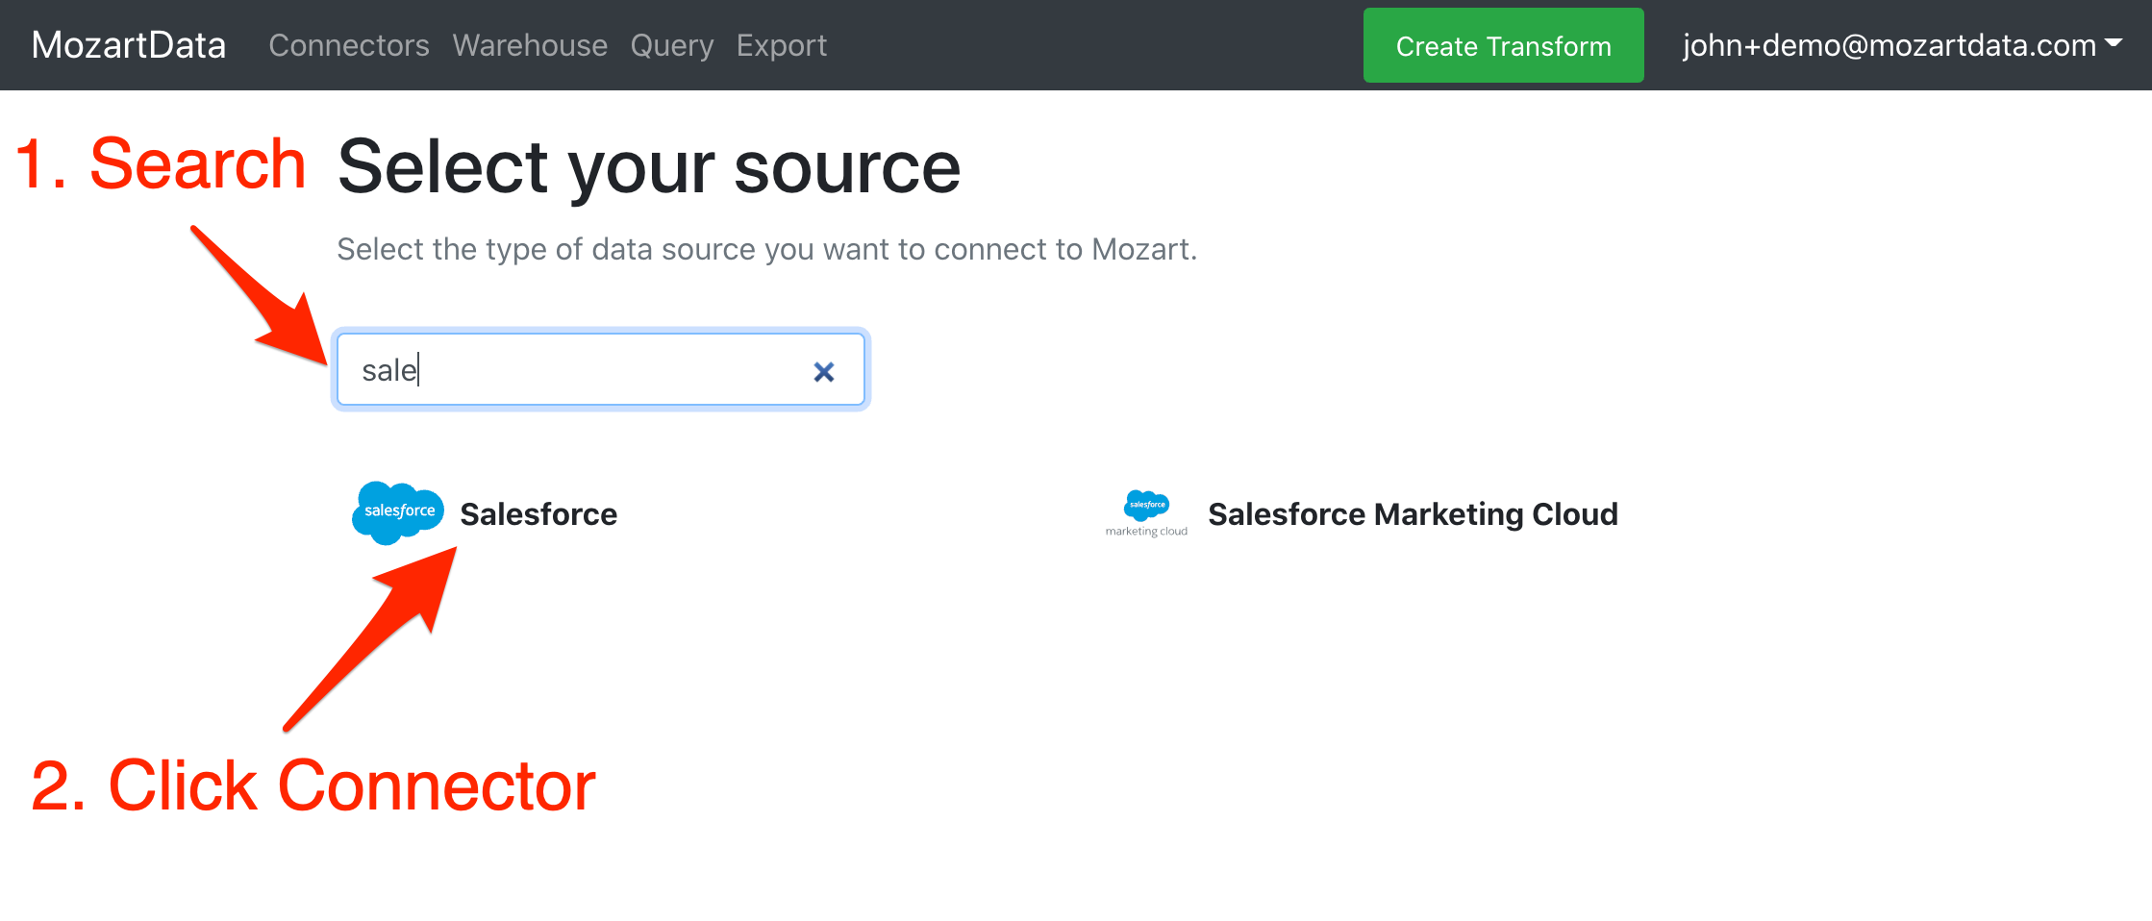Choose the Salesforce Marketing Cloud connector name
Image resolution: width=2152 pixels, height=921 pixels.
click(1413, 514)
